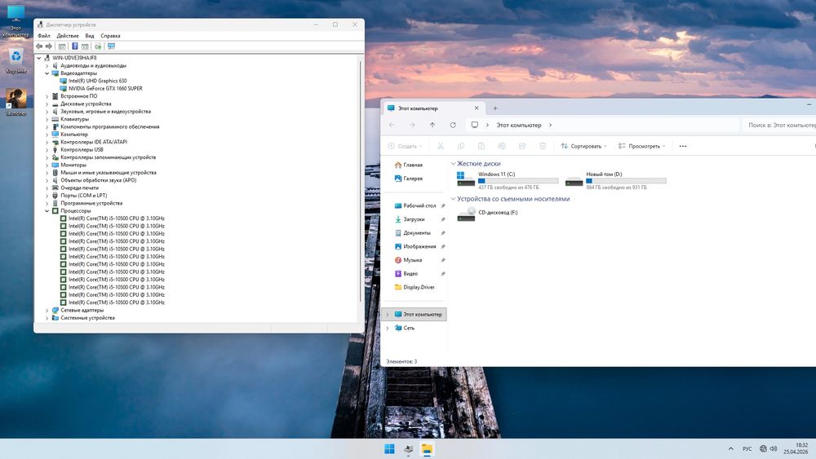Image resolution: width=816 pixels, height=459 pixels.
Task: Click the Share icon in File Explorer toolbar
Action: coord(522,146)
